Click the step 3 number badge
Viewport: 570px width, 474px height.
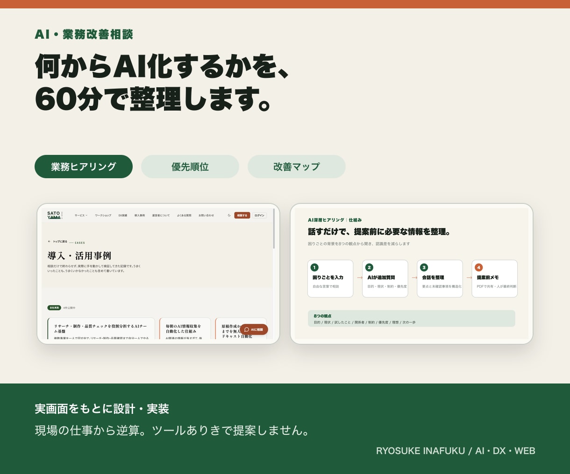[424, 267]
